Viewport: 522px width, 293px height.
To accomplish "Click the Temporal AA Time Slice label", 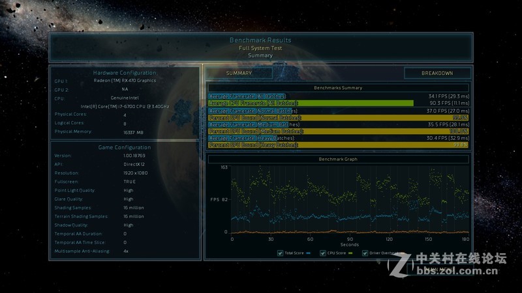I will (x=80, y=242).
